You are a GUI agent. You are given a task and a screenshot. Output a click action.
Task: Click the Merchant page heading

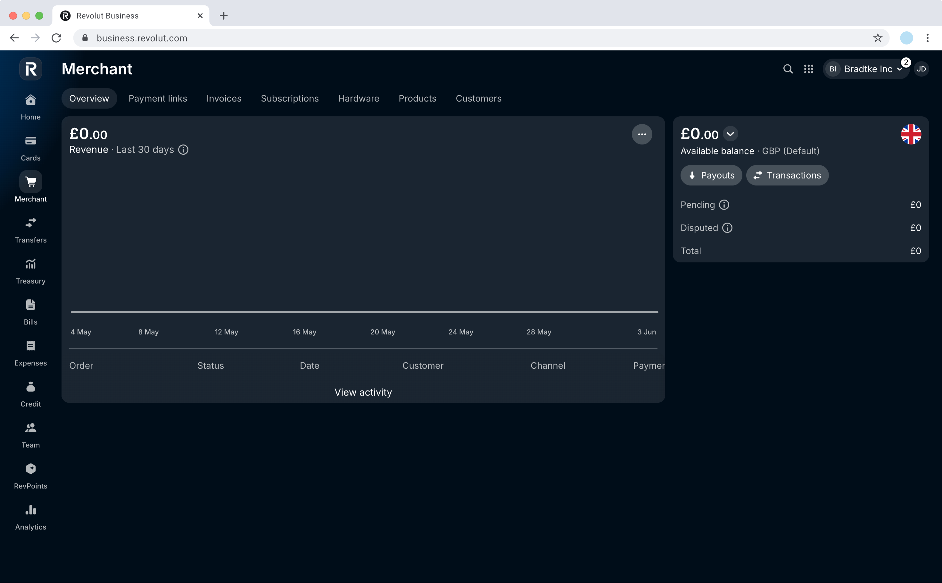click(97, 69)
